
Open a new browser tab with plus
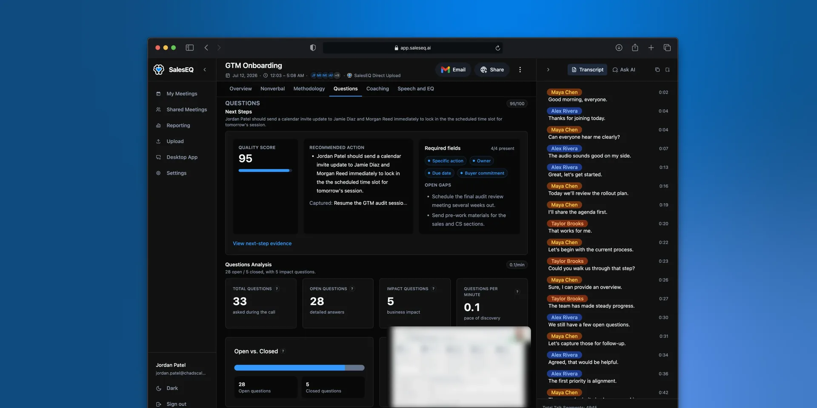(x=651, y=48)
